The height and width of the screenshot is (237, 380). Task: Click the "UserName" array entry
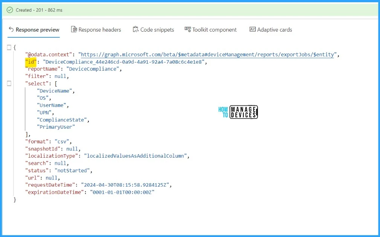(x=52, y=105)
